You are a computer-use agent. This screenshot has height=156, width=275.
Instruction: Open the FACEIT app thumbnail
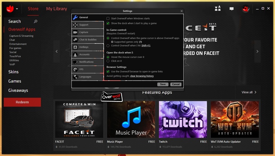pyautogui.click(x=79, y=119)
